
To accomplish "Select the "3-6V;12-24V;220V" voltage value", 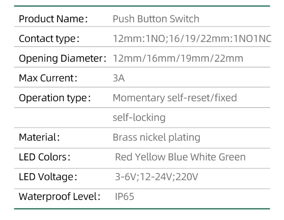I will [156, 177].
